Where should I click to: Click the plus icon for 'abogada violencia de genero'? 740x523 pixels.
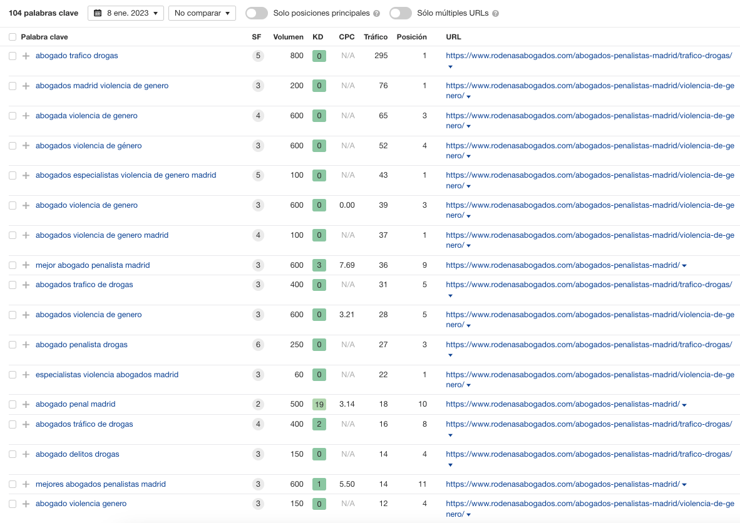[26, 116]
